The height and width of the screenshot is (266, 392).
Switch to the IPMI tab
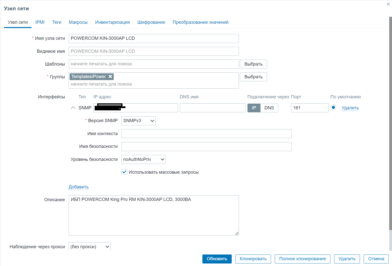tap(40, 22)
